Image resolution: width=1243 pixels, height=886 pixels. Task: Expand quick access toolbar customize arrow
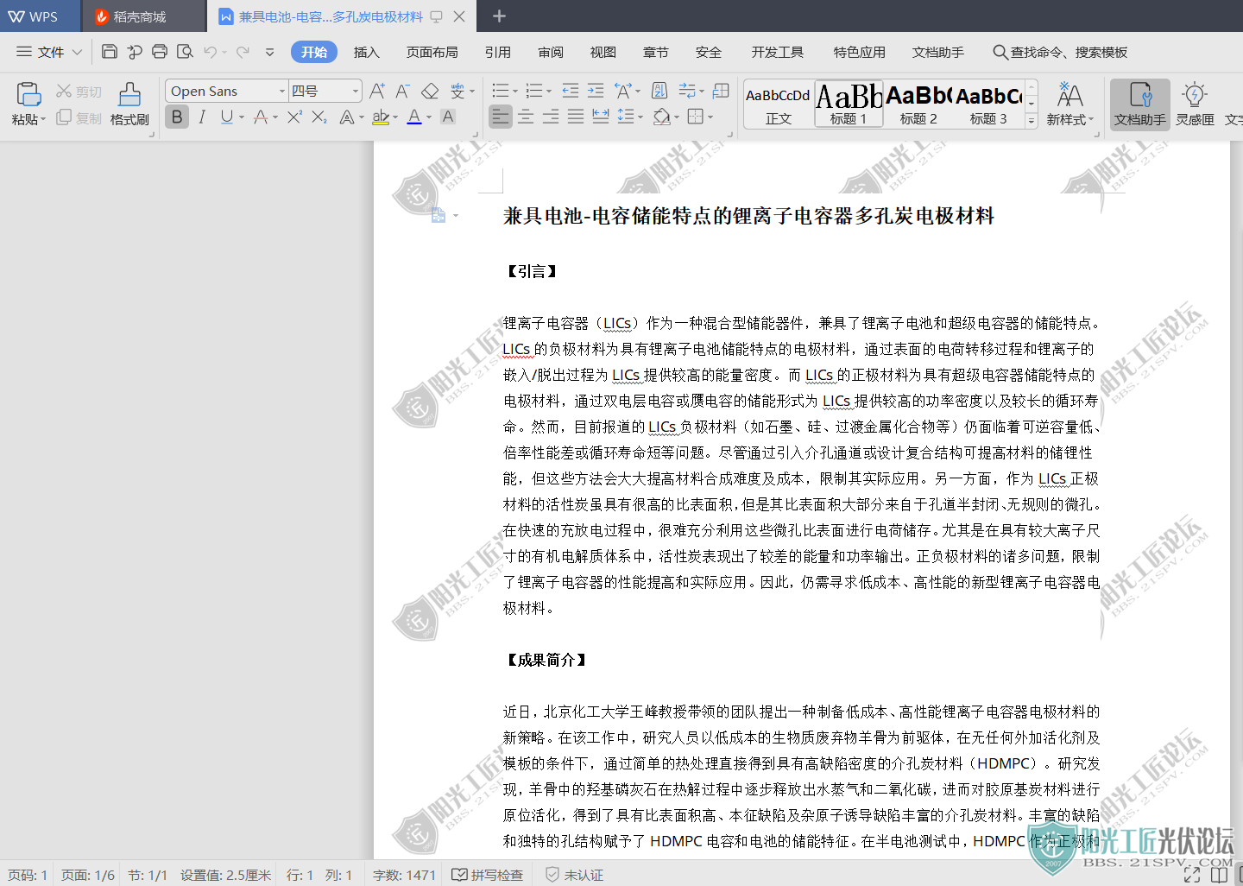(269, 52)
